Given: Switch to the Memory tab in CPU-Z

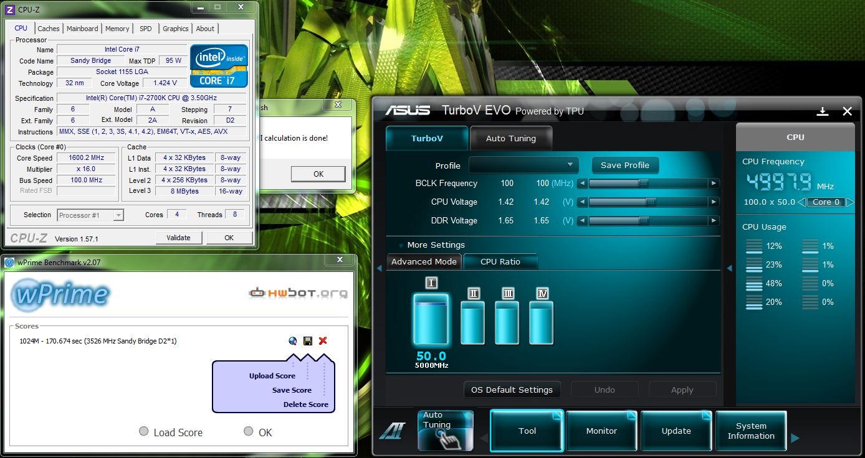Looking at the screenshot, I should click(117, 29).
